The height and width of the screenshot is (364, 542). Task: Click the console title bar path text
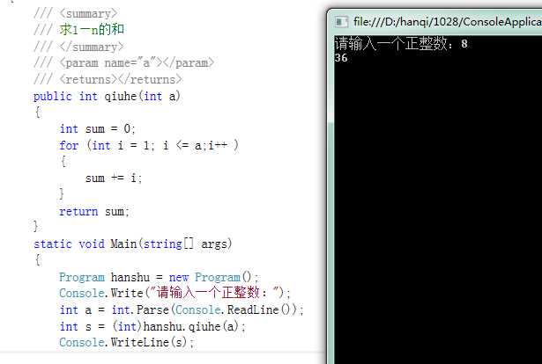click(x=448, y=22)
